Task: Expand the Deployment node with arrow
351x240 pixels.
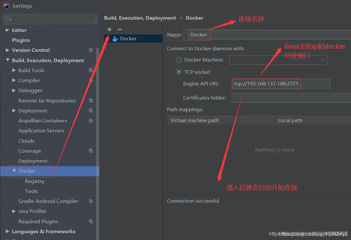Action: tap(14, 110)
